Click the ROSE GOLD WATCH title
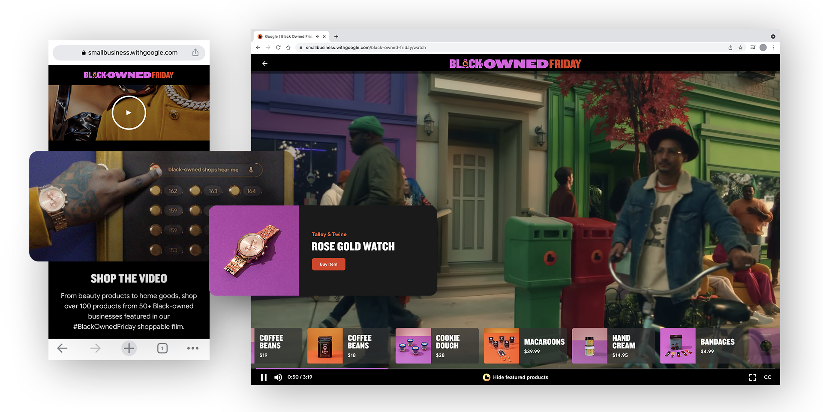 (x=353, y=247)
